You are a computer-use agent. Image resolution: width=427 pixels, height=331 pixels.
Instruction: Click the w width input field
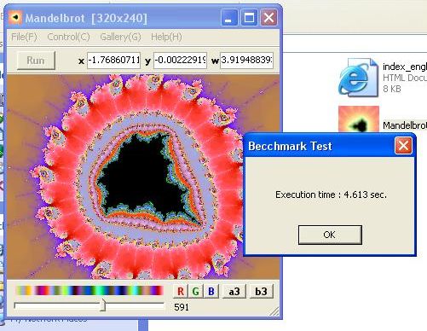[x=246, y=61]
